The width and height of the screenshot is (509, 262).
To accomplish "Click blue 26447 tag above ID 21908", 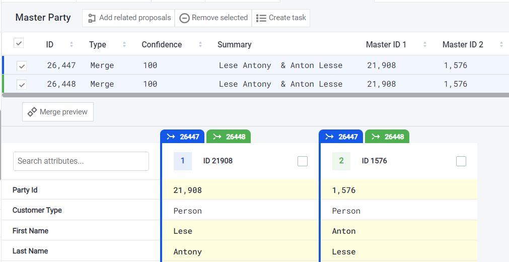I will tap(183, 137).
